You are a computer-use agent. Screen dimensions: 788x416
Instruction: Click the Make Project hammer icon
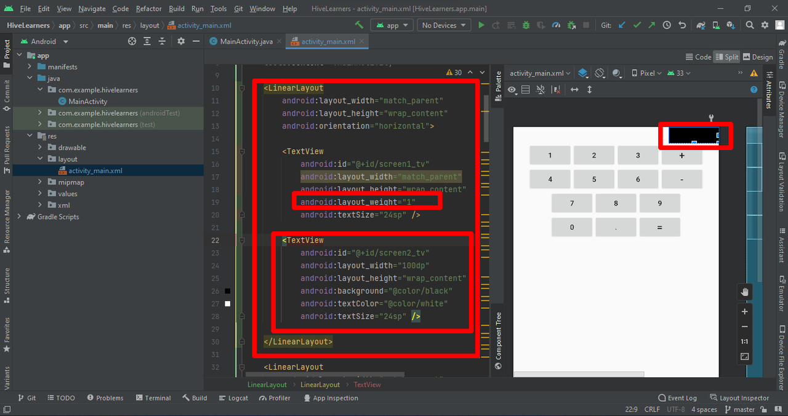[x=359, y=25]
